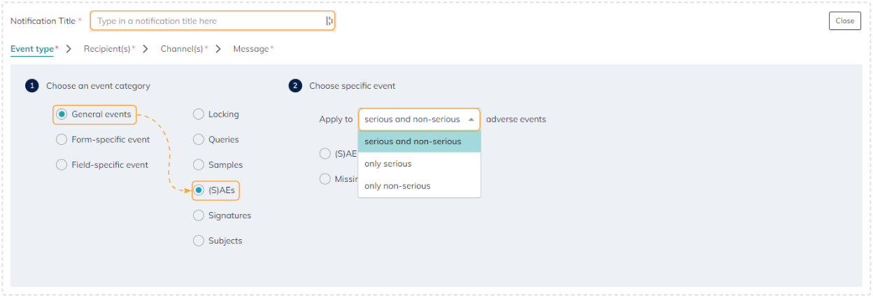Switch to the Message tab
The image size is (873, 296).
(x=251, y=49)
